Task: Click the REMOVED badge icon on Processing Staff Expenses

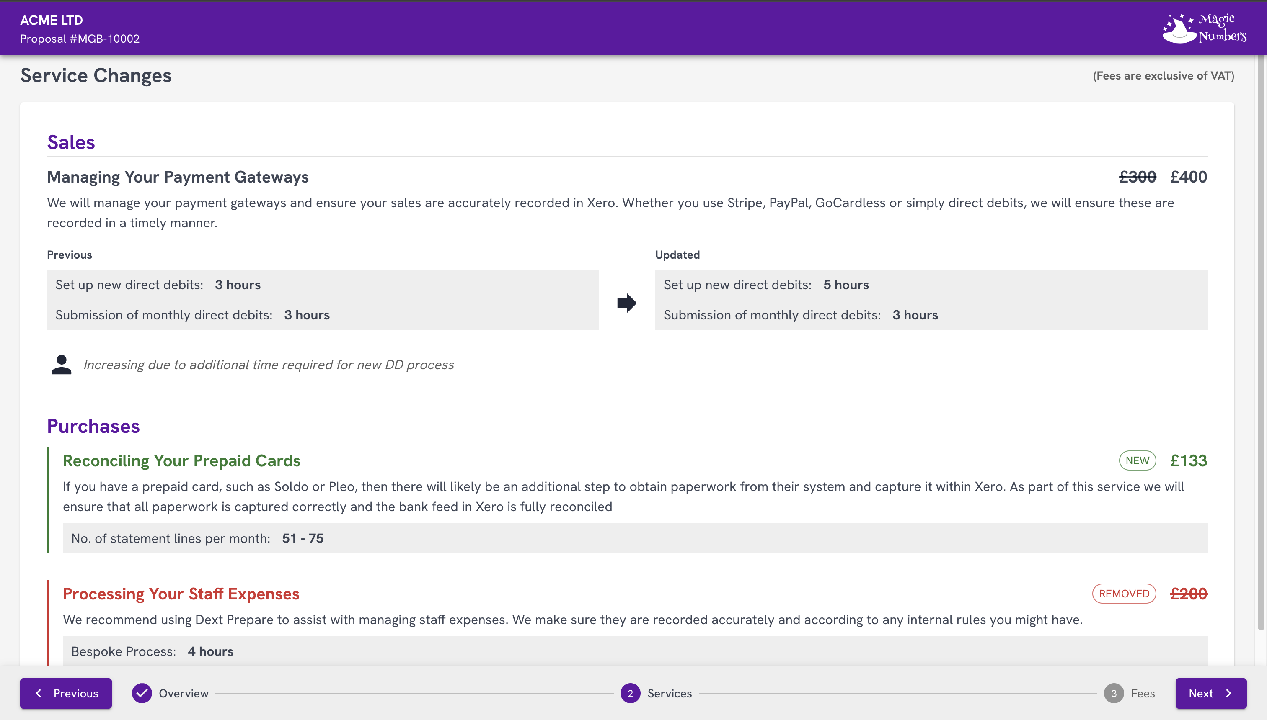Action: click(x=1123, y=593)
